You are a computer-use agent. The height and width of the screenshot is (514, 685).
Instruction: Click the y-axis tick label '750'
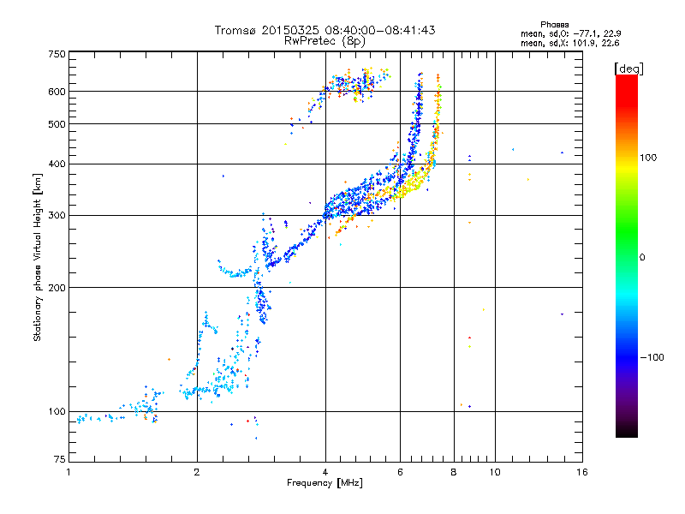tap(57, 54)
